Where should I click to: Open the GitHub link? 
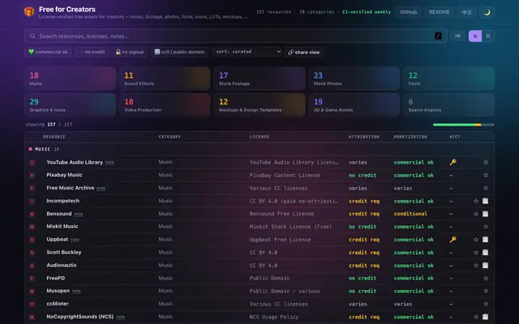point(409,12)
